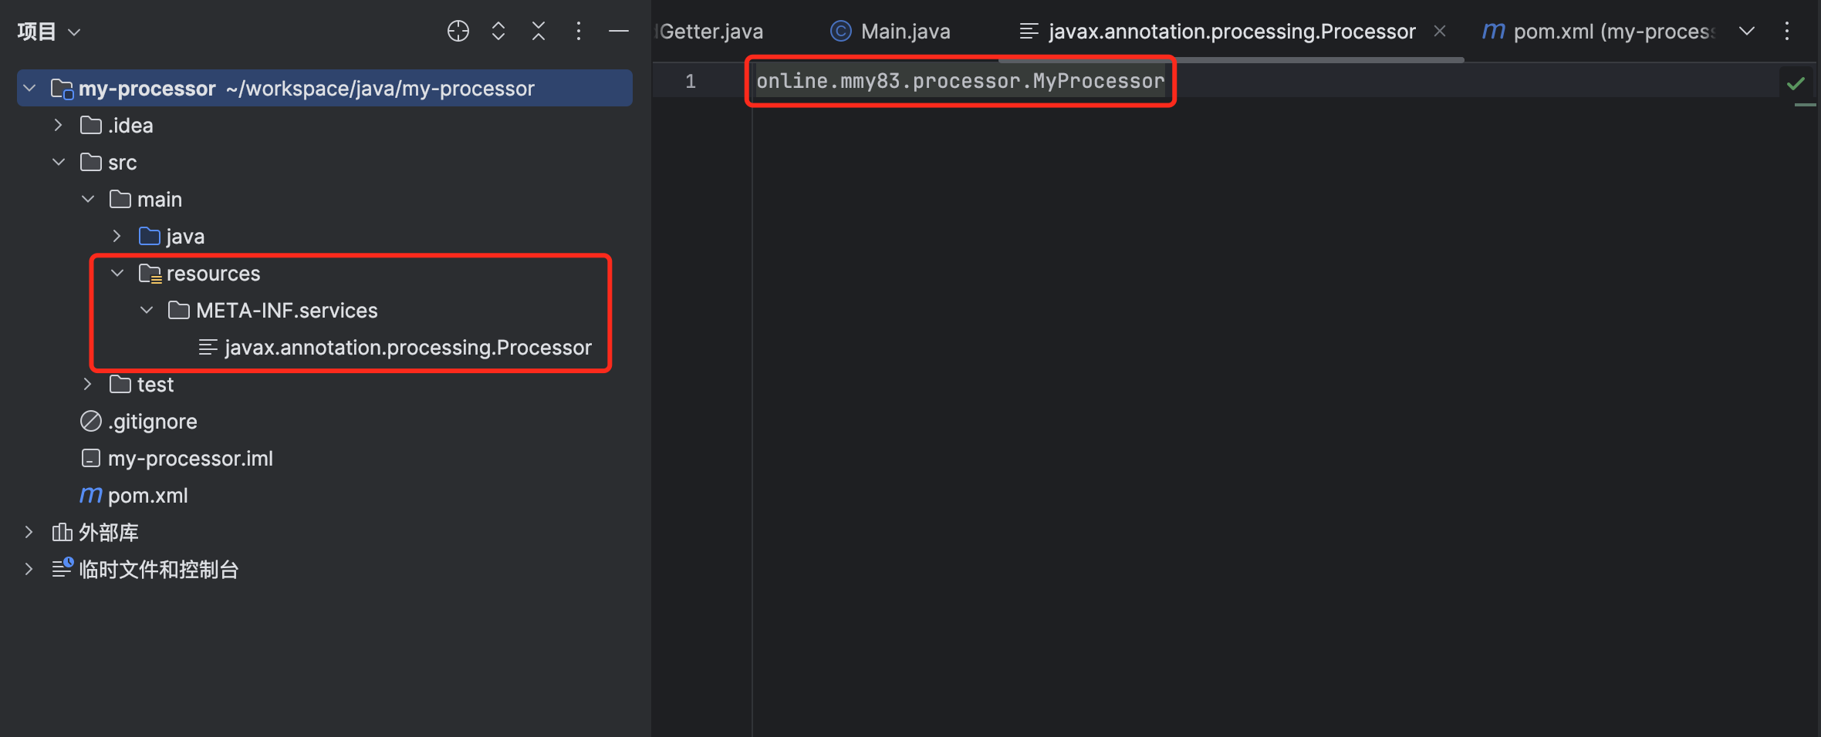Expand the 外部库 node
Viewport: 1821px width, 737px height.
pyautogui.click(x=29, y=532)
